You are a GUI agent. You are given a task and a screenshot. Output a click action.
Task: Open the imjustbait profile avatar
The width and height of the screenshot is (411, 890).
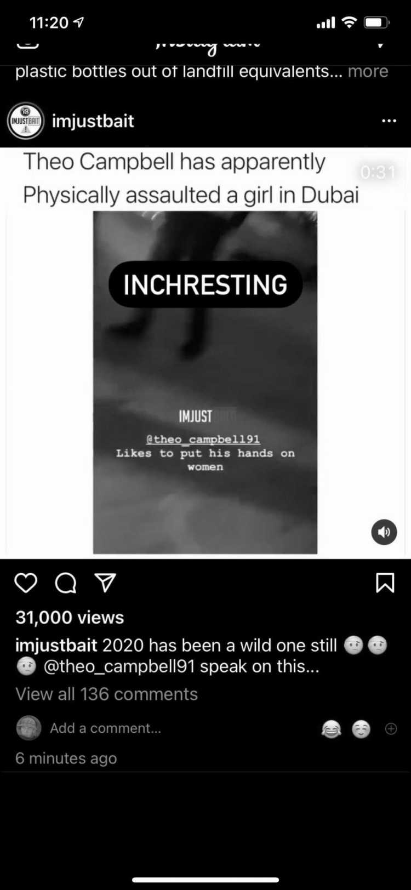pos(26,121)
